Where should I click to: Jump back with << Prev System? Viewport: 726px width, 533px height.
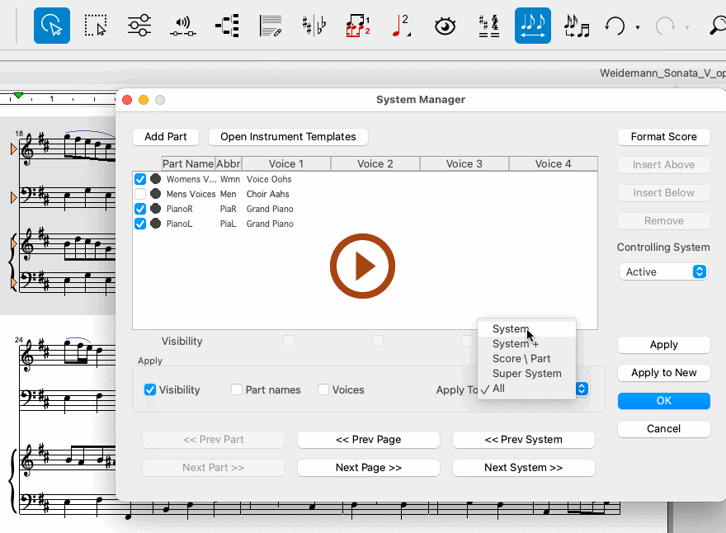point(524,440)
